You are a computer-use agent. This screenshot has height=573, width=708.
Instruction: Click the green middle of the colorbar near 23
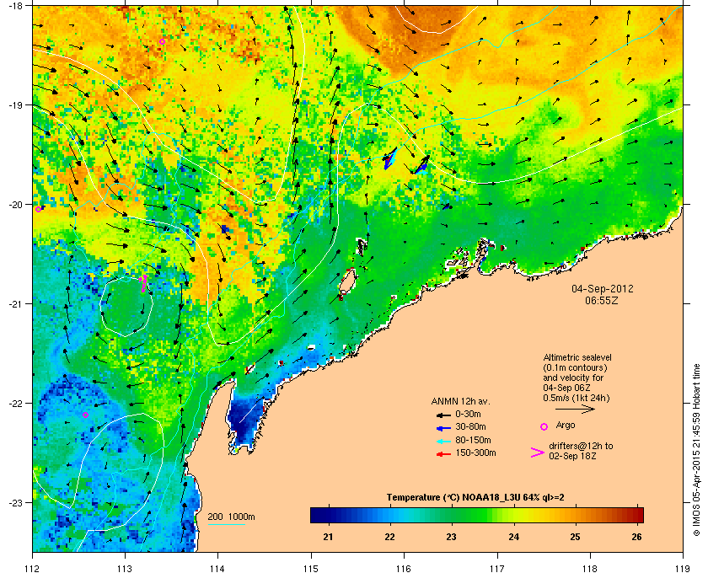pyautogui.click(x=452, y=515)
